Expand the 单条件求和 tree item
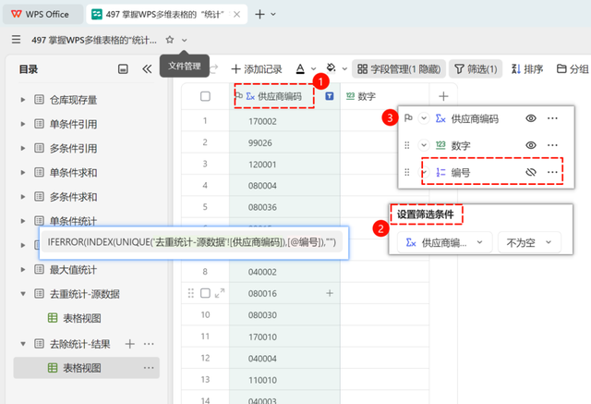The height and width of the screenshot is (404, 591). click(x=22, y=173)
